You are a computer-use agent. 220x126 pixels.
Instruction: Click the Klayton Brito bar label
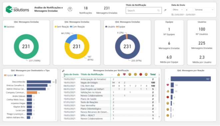pyautogui.click(x=19, y=107)
